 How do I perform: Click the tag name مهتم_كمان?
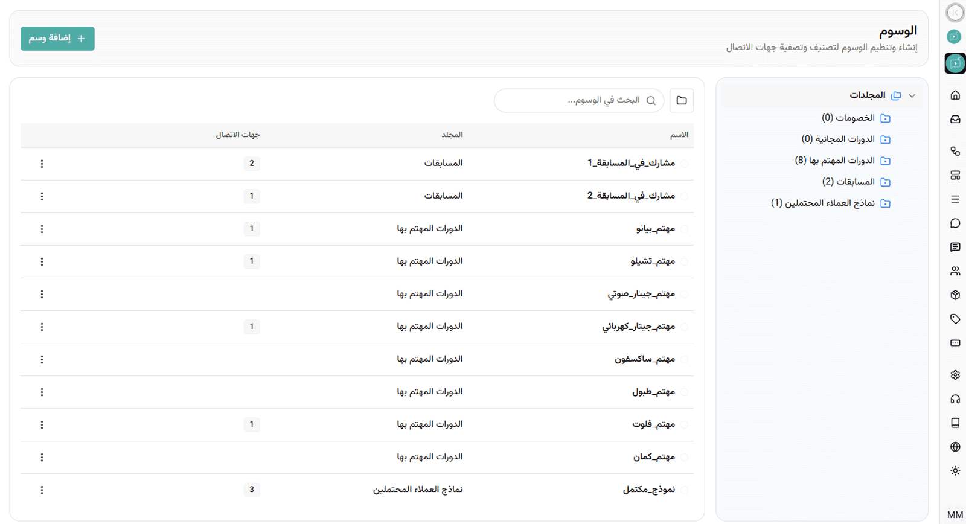point(654,457)
